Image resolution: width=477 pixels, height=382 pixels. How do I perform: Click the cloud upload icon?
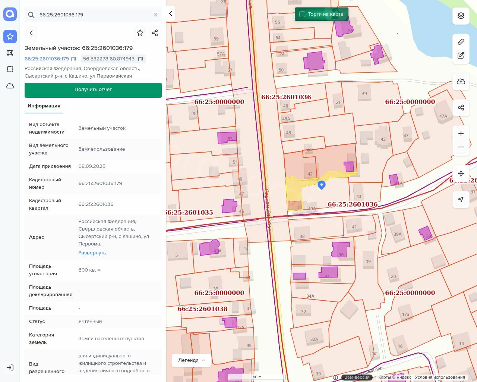click(461, 82)
